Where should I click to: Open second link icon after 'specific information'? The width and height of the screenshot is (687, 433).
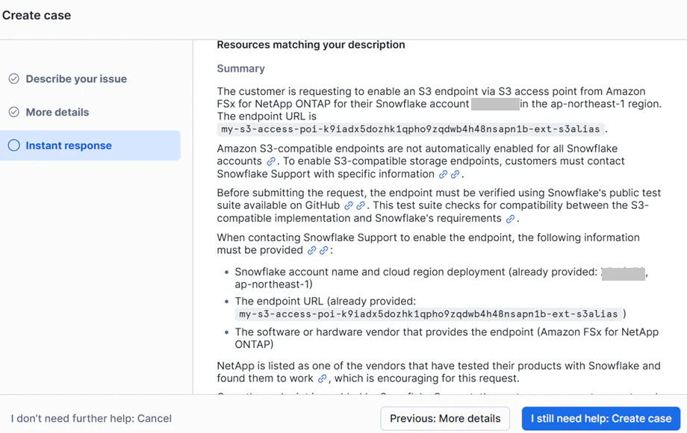click(455, 175)
